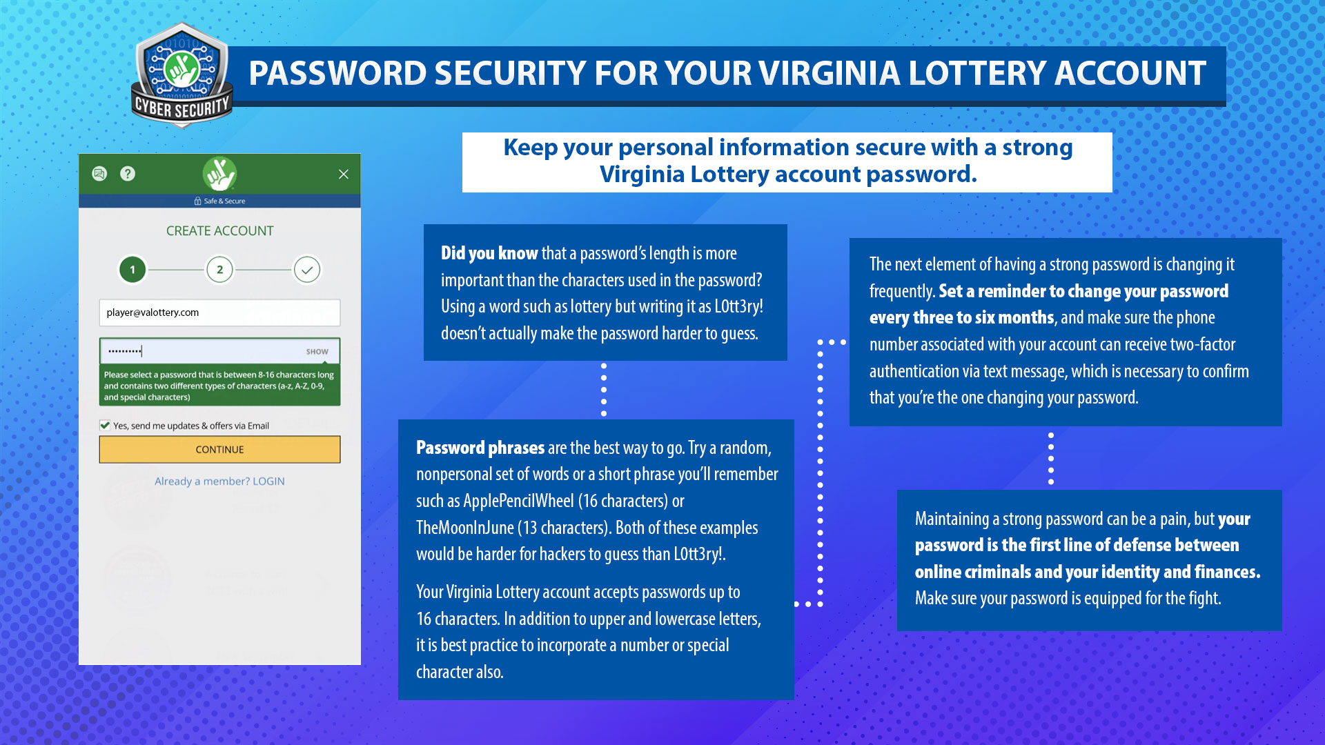Toggle the SHOW password visibility button

(320, 349)
